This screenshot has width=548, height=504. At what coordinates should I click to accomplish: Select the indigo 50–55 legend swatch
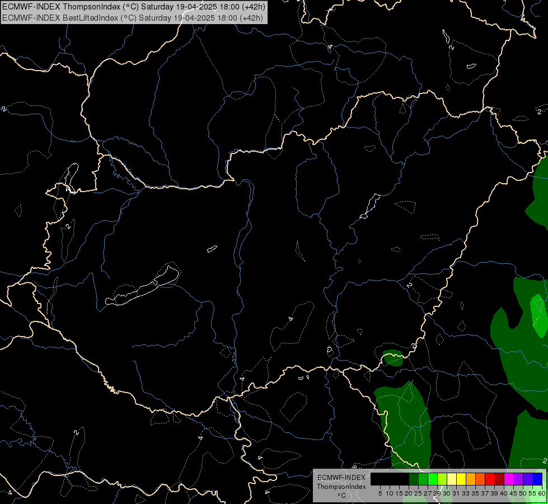point(528,479)
